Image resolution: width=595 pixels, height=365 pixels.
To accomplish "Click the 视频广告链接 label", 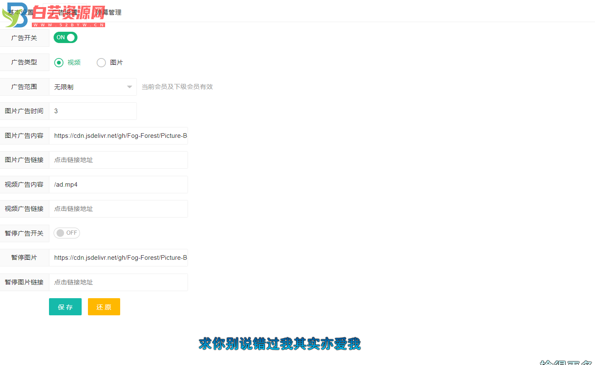I will (x=24, y=209).
